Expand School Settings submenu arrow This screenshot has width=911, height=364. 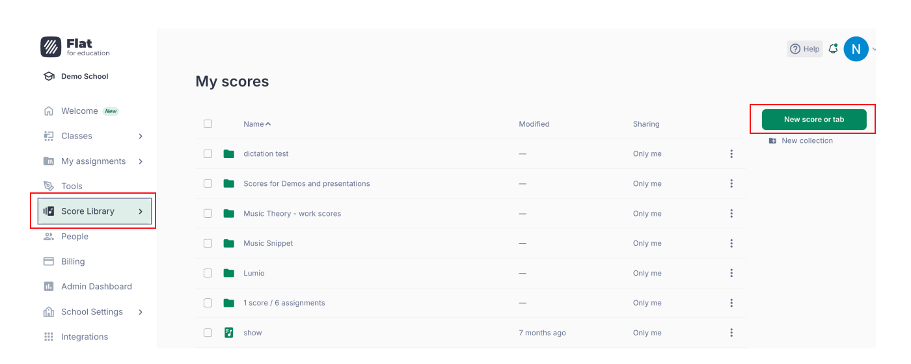(x=141, y=312)
